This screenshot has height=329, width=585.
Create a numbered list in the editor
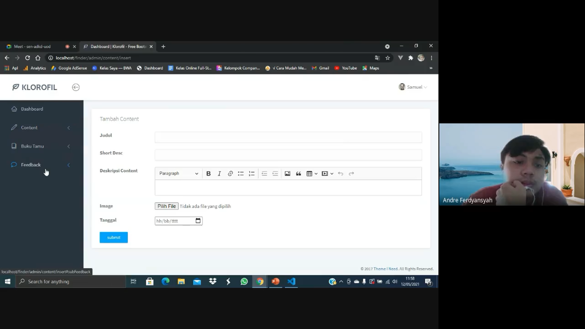tap(251, 173)
